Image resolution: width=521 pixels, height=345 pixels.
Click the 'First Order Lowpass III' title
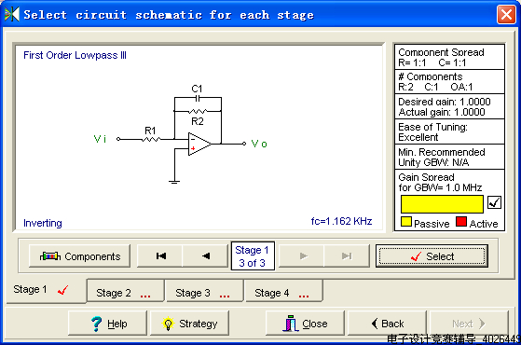(x=75, y=55)
